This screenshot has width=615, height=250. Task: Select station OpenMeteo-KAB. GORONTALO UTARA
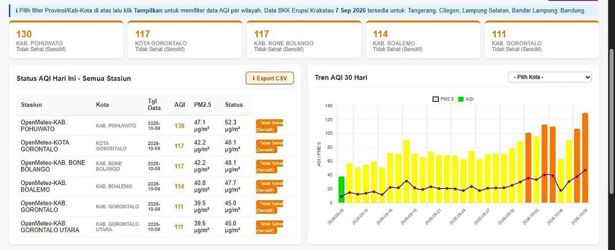pos(50,227)
